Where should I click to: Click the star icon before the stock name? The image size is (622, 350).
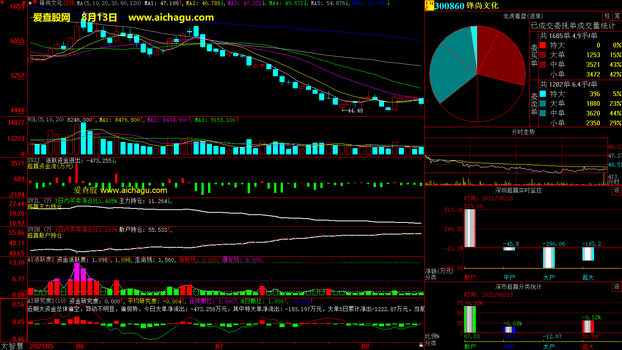[30, 3]
